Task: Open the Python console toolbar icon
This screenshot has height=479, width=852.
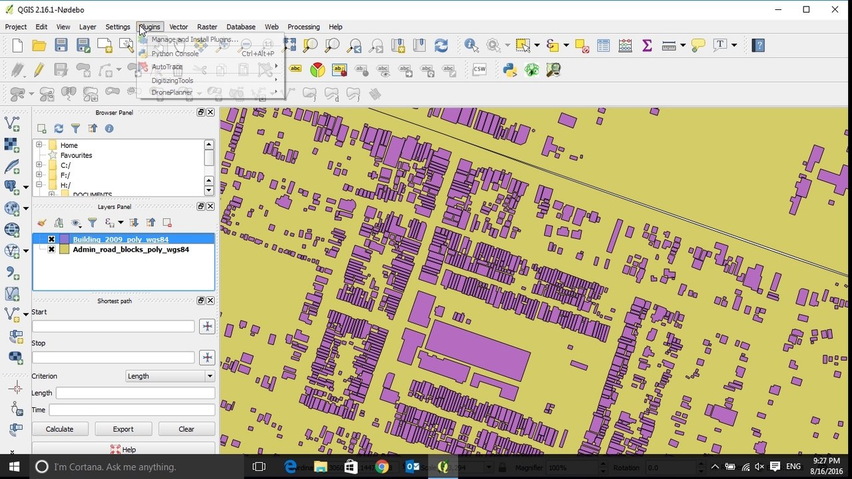Action: pyautogui.click(x=510, y=69)
